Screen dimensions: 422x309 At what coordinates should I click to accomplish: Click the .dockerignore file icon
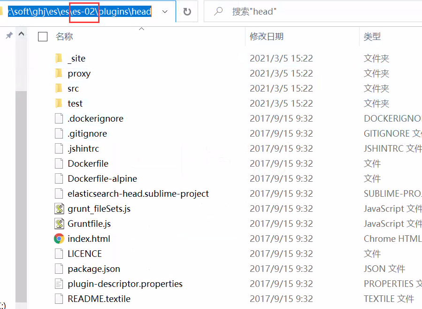tap(59, 118)
